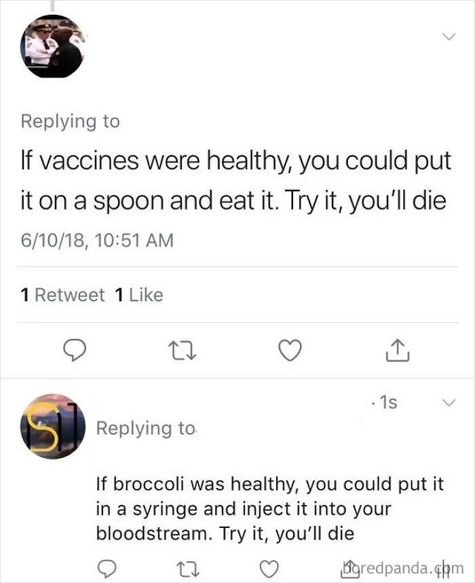475x583 pixels.
Task: Open the '1 Like' list
Action: point(139,295)
